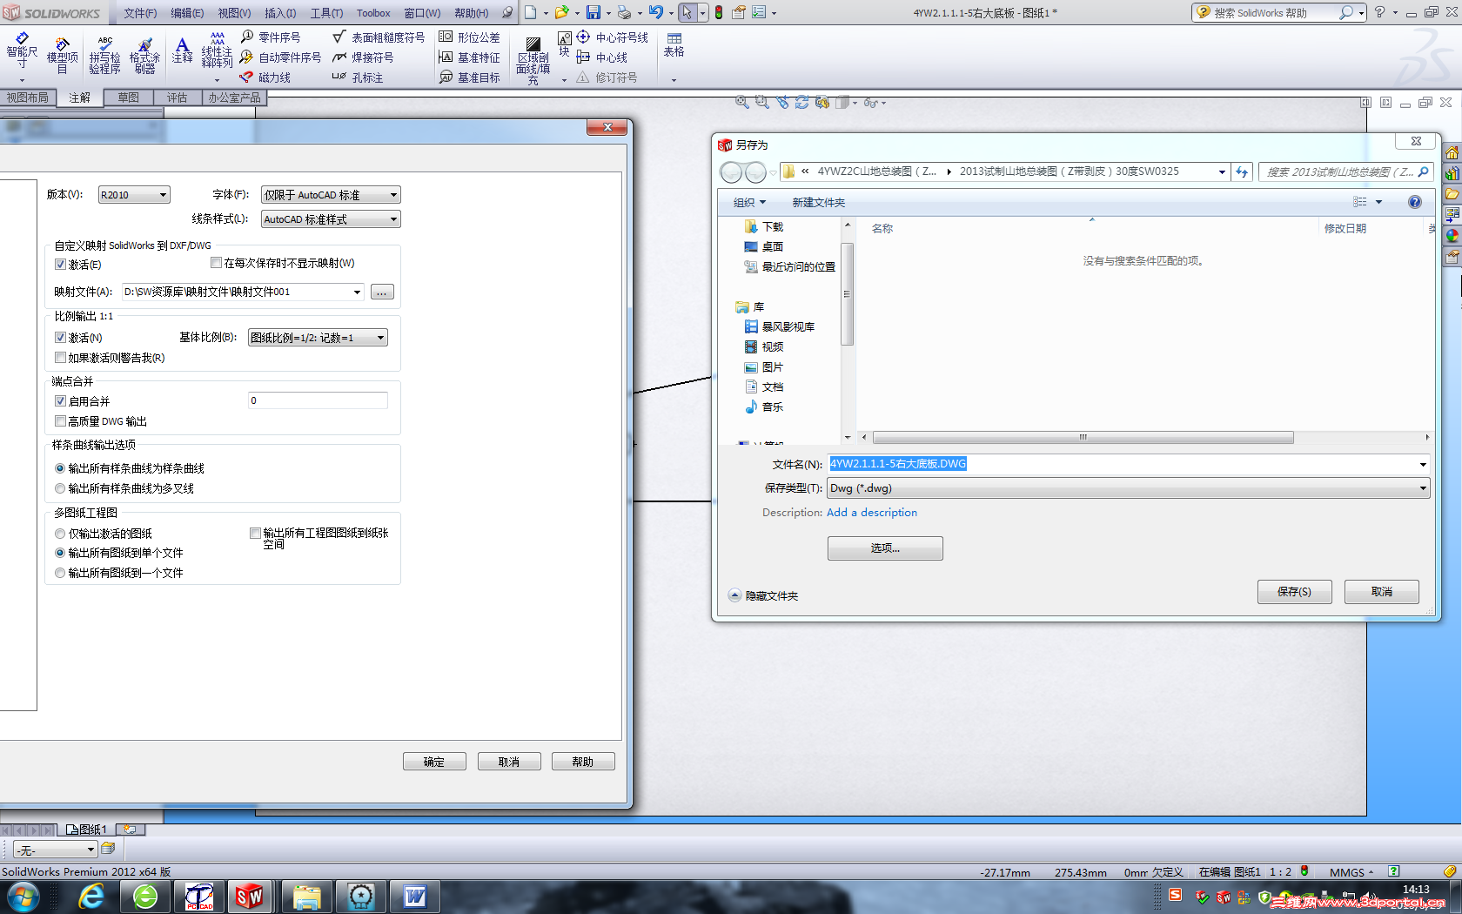Switch to the 视图布局 tab
Viewport: 1462px width, 914px height.
point(28,97)
